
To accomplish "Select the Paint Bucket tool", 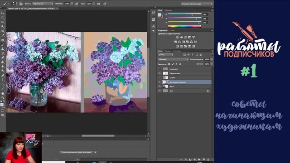I will [x=3, y=62].
